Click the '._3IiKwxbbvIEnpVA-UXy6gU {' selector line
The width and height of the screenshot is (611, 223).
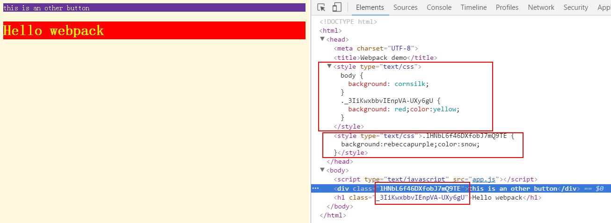click(391, 101)
